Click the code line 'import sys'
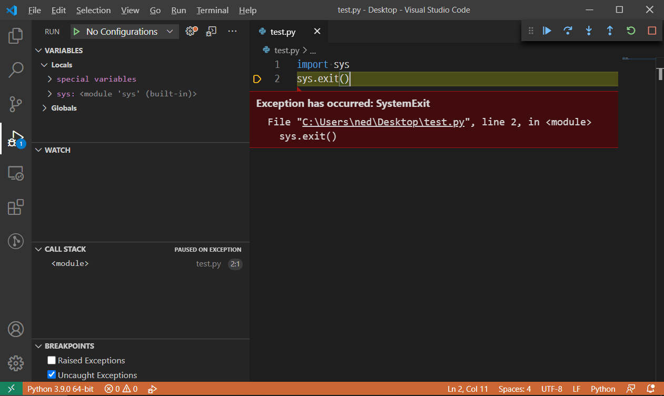The width and height of the screenshot is (664, 396). (323, 64)
